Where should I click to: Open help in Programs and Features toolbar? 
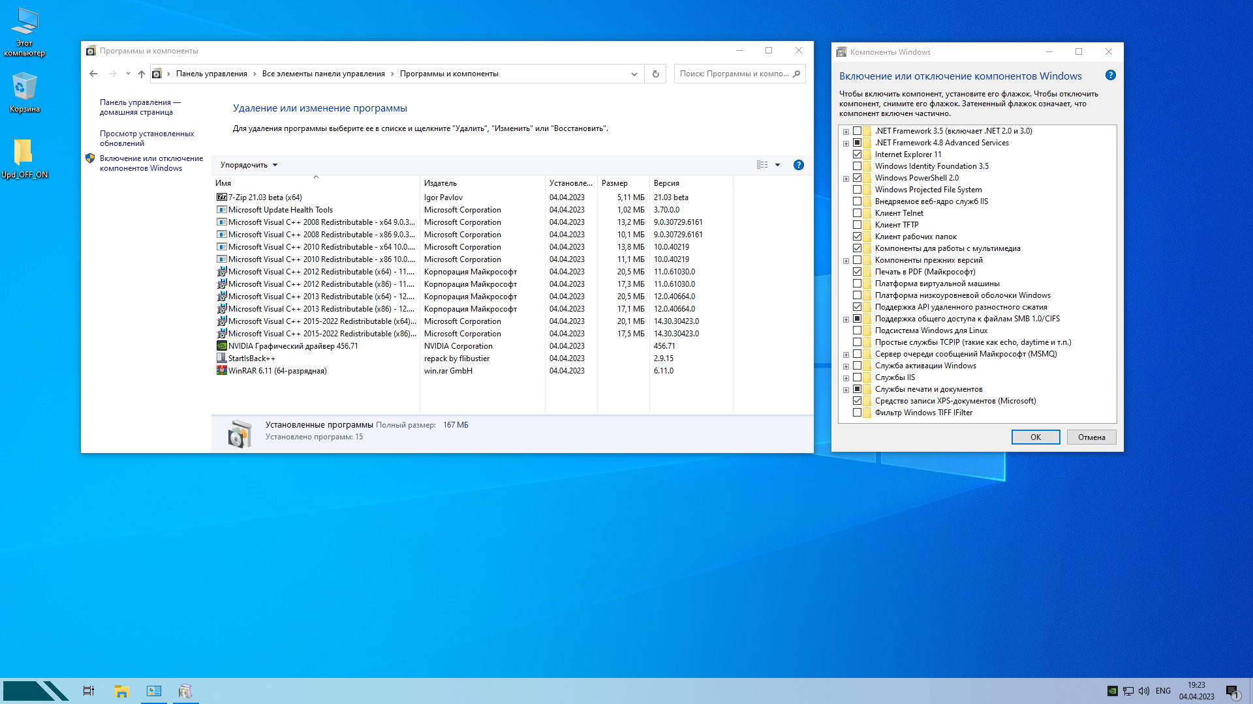click(x=798, y=165)
